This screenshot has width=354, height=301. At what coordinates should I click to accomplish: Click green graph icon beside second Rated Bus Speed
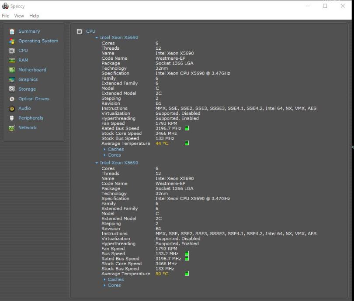pos(187,258)
